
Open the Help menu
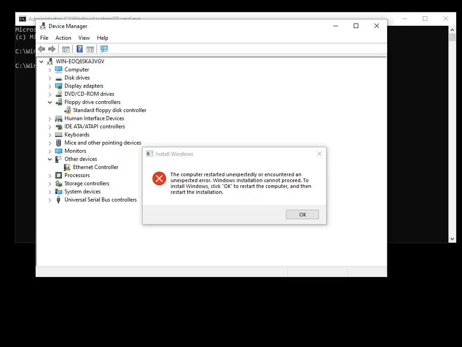(x=102, y=38)
